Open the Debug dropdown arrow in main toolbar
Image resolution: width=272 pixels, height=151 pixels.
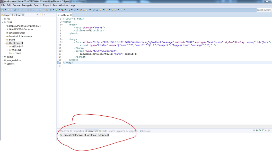coord(54,10)
